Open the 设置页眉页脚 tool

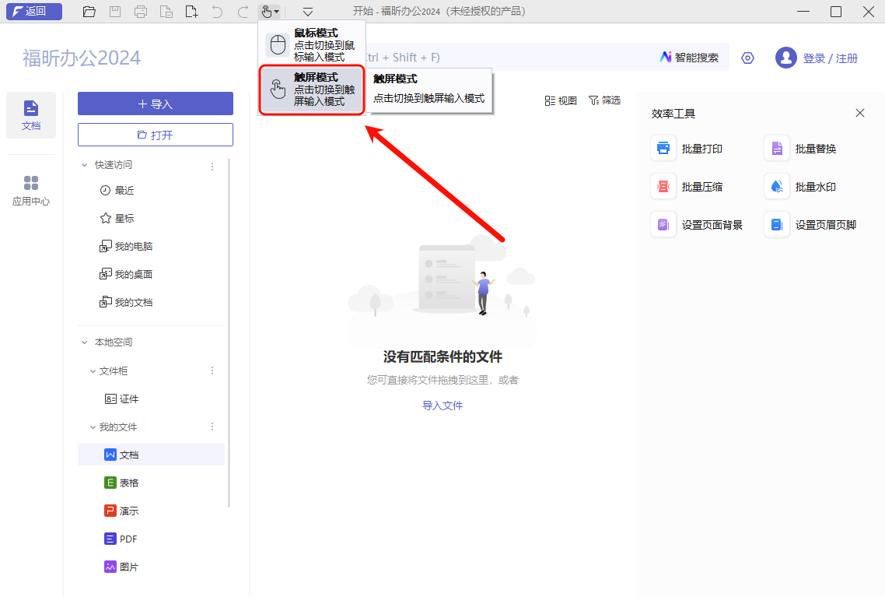coord(811,225)
